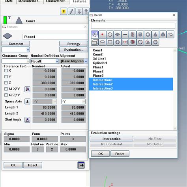Open the Actual Space Axis -Y dropdown
Viewport: 187px width, 187px height.
[84, 102]
